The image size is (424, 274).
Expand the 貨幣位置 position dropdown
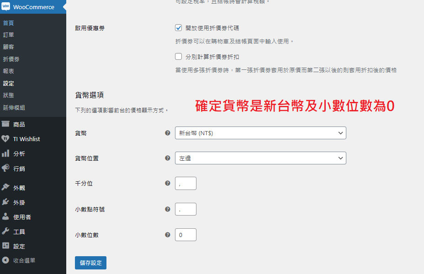tap(260, 158)
